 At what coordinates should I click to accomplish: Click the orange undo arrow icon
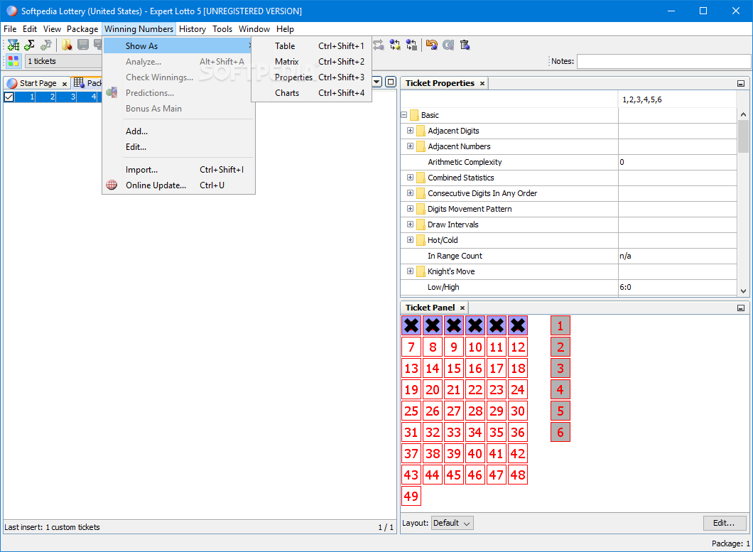[432, 45]
